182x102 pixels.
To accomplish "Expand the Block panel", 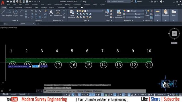I will [109, 20].
